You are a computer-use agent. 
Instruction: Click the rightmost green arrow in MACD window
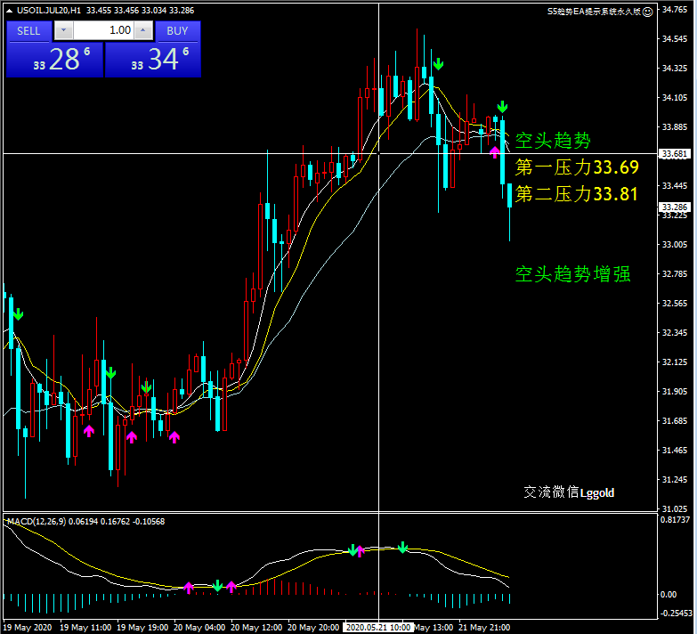(403, 547)
